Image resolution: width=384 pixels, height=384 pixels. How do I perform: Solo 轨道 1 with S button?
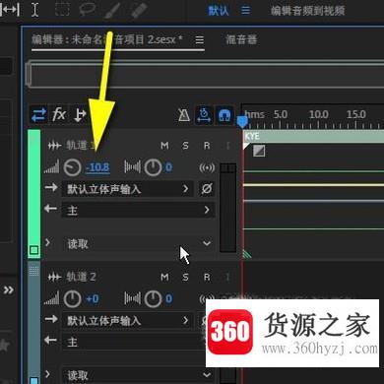click(x=186, y=146)
